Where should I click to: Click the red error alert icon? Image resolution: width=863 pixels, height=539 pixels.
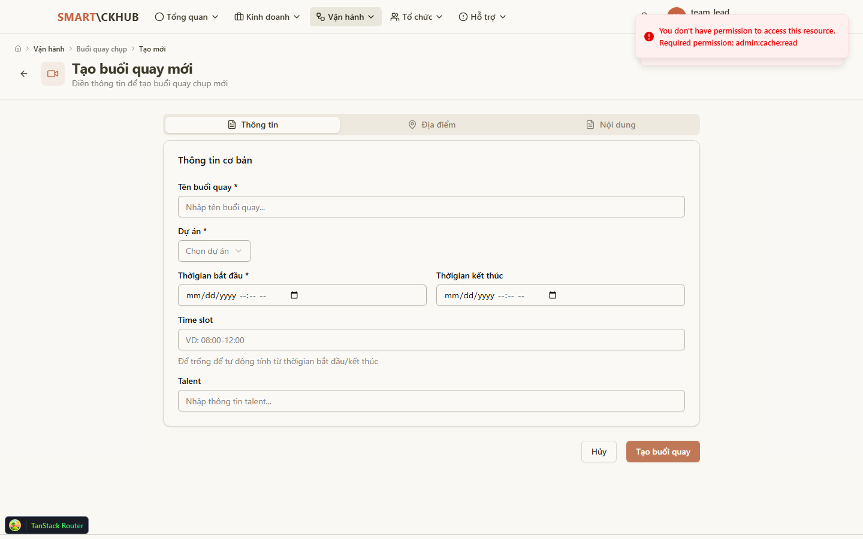(648, 37)
